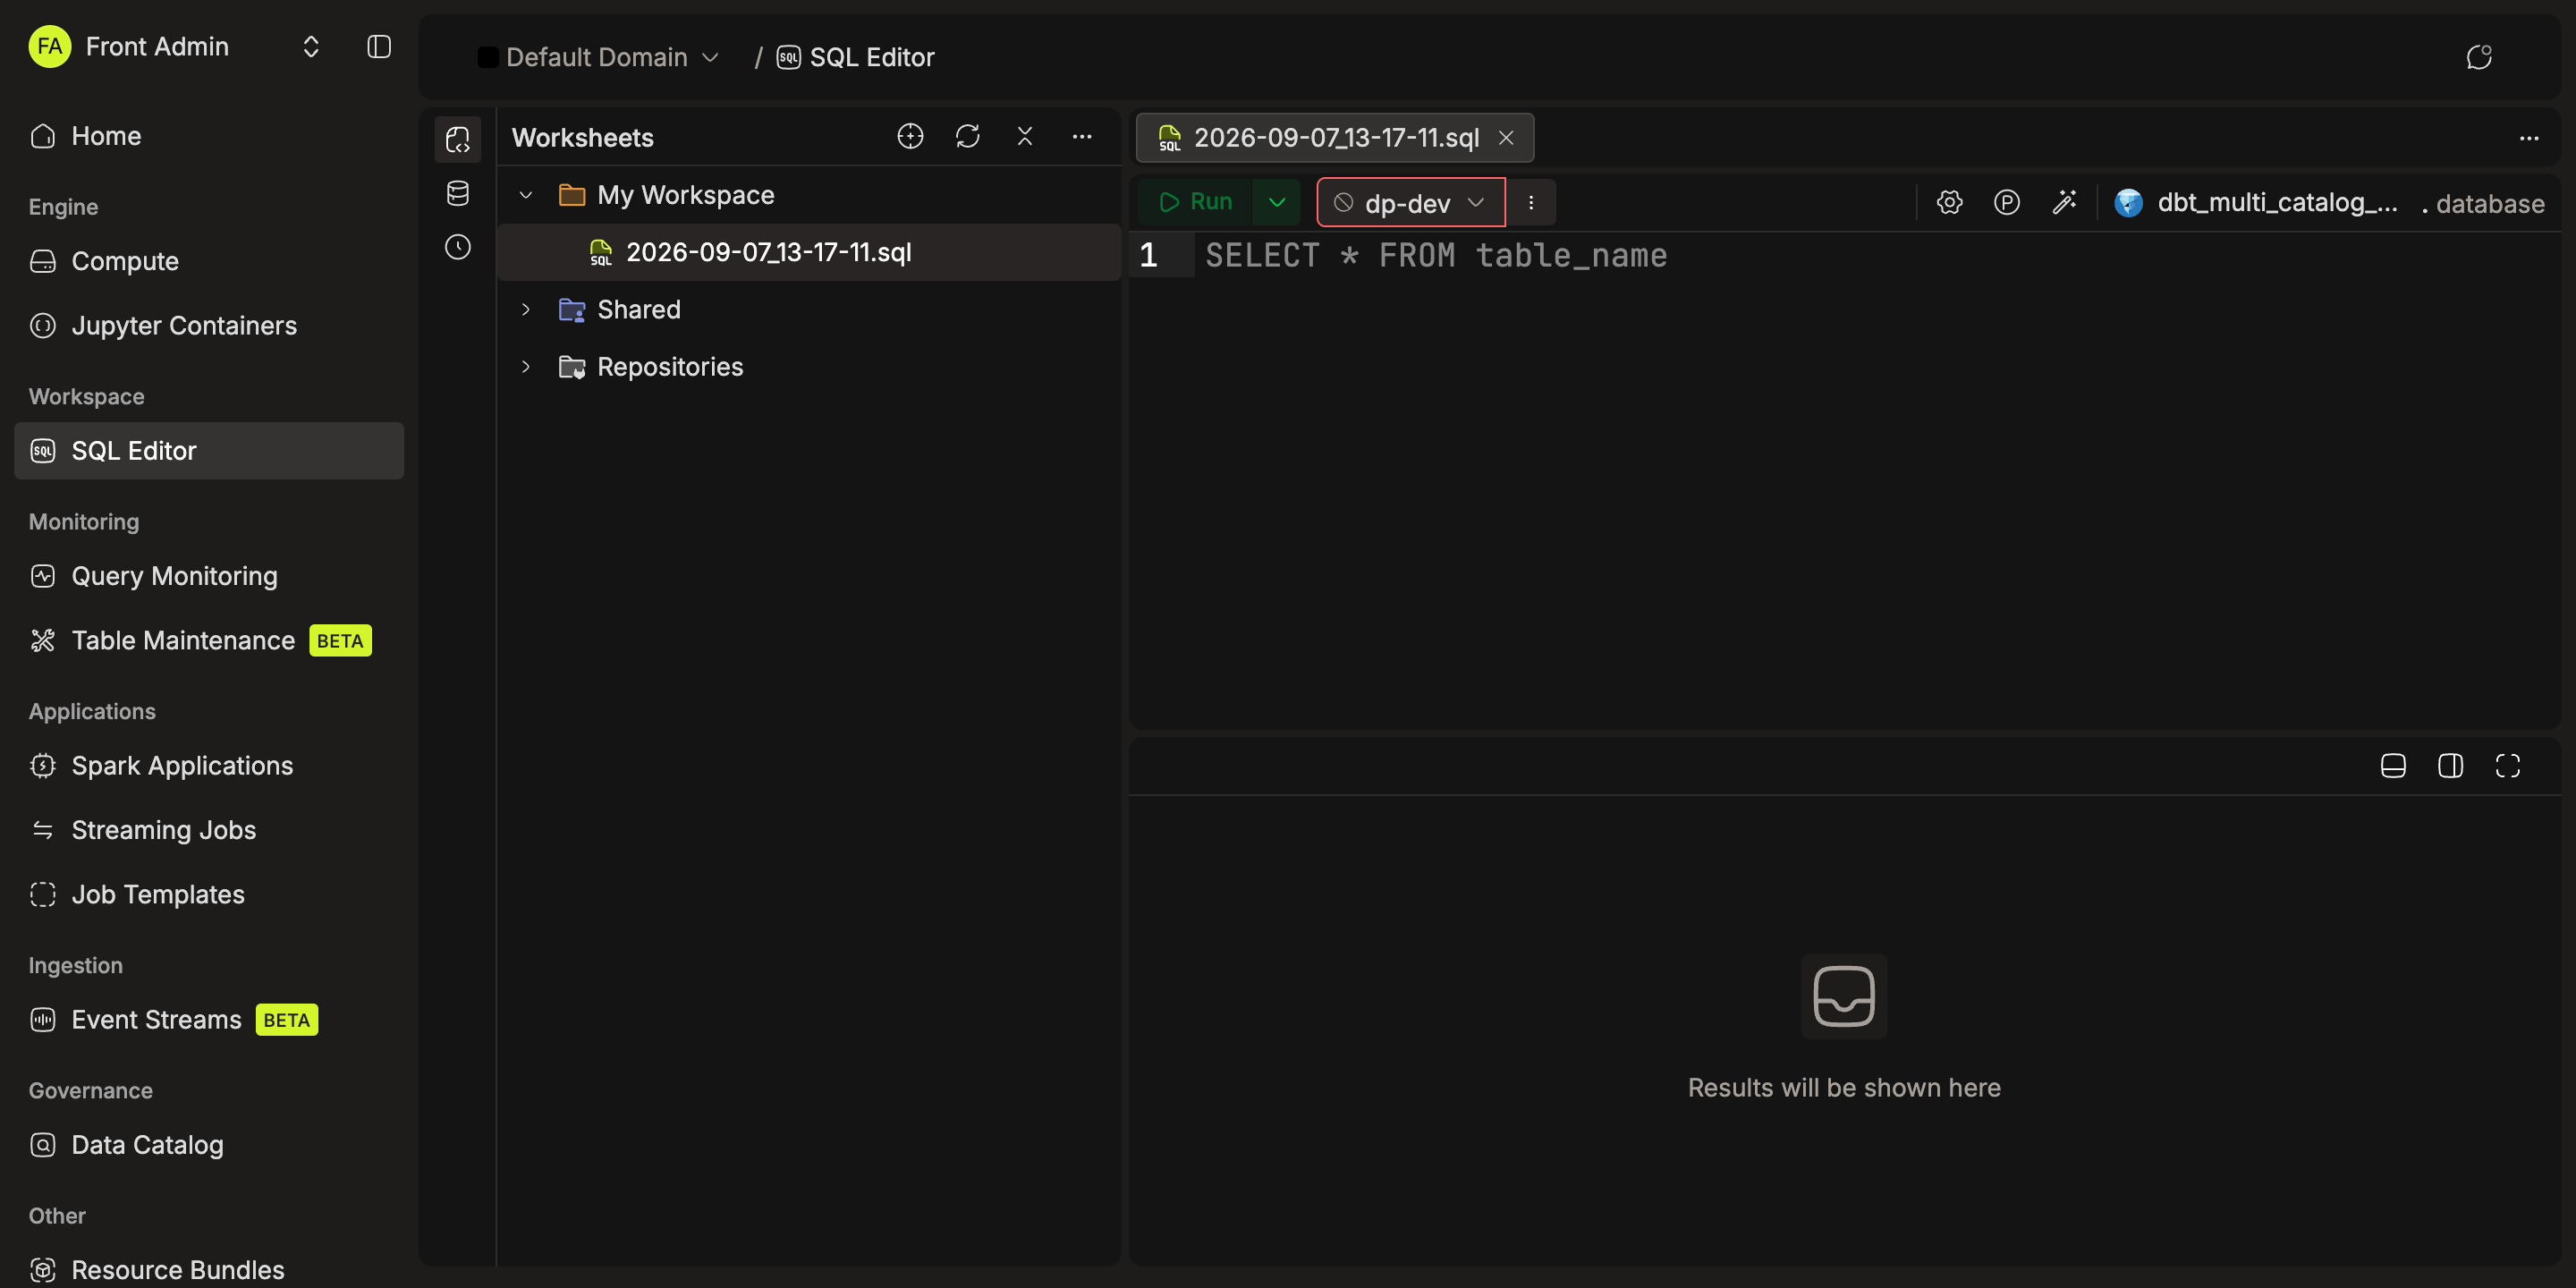Screen dimensions: 2576x1288
Task: Open the chat assistant icon at top right
Action: (2478, 57)
